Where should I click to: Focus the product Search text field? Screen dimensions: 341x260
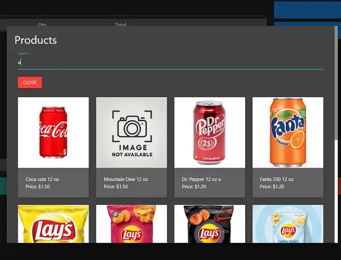[170, 62]
